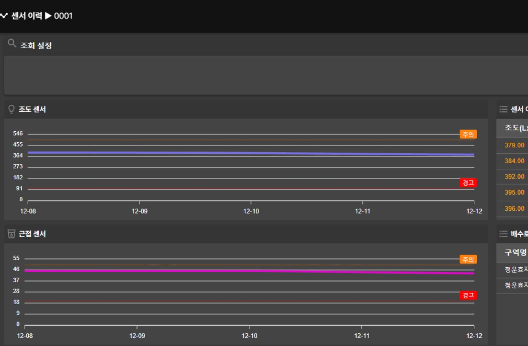Click the 구역명 column header
Viewport: 528px width, 346px height.
515,252
